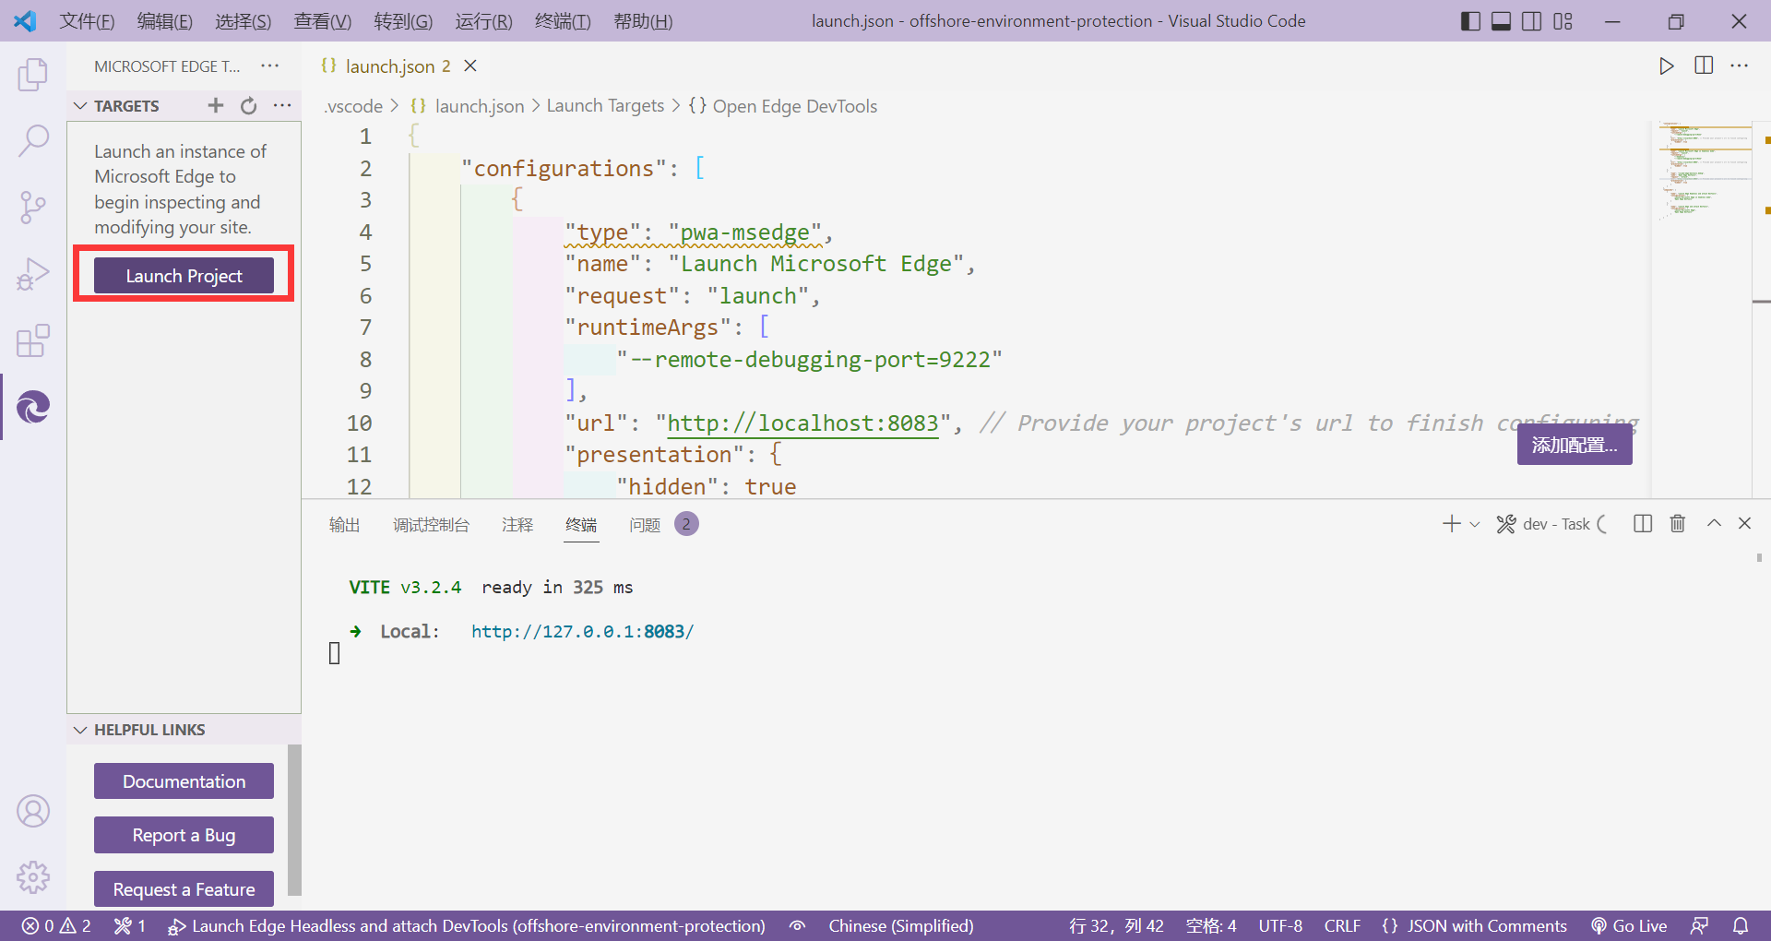Open 文件(F) menu
The height and width of the screenshot is (941, 1771).
click(88, 20)
